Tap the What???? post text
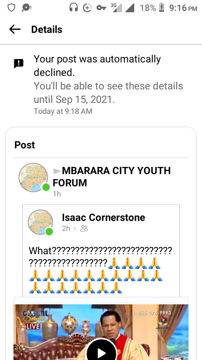202x360 pixels. 101,271
